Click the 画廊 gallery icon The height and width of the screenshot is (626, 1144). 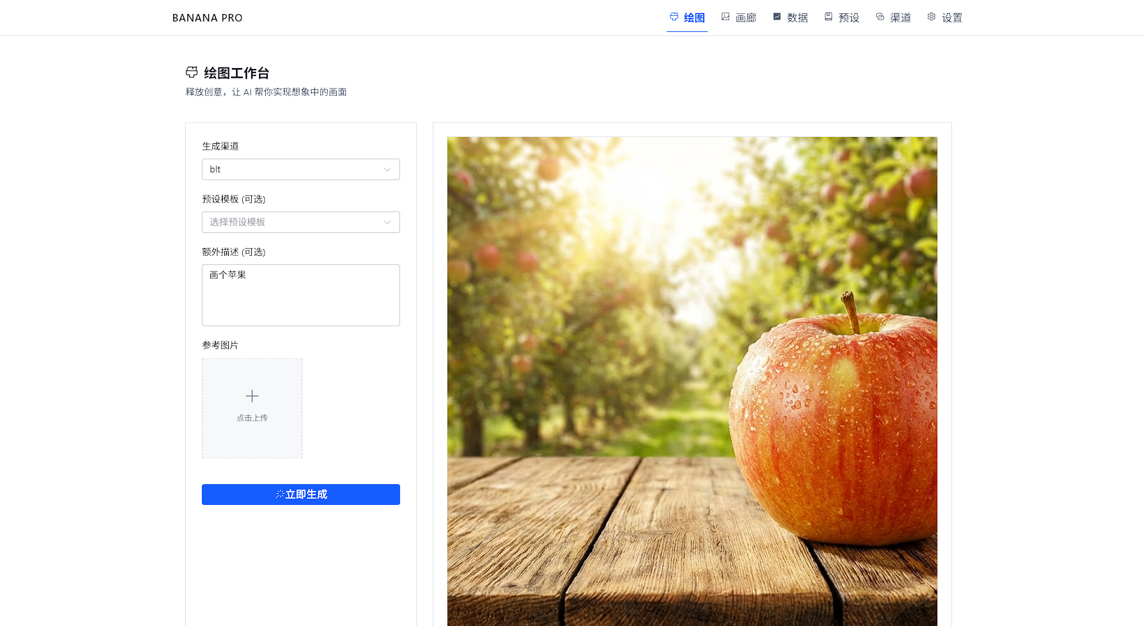pyautogui.click(x=725, y=17)
